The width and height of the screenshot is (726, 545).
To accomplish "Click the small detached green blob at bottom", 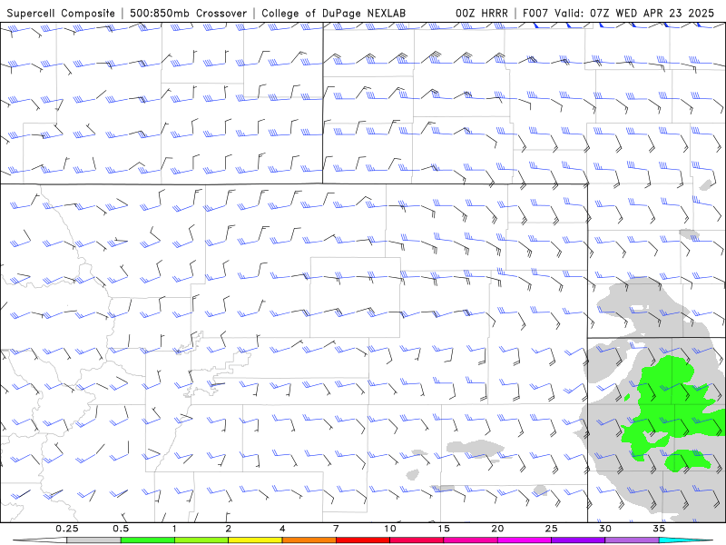I will (x=687, y=461).
